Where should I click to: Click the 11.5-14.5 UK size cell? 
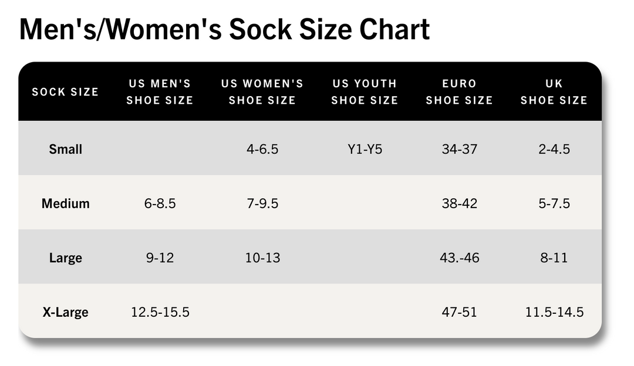pyautogui.click(x=554, y=312)
